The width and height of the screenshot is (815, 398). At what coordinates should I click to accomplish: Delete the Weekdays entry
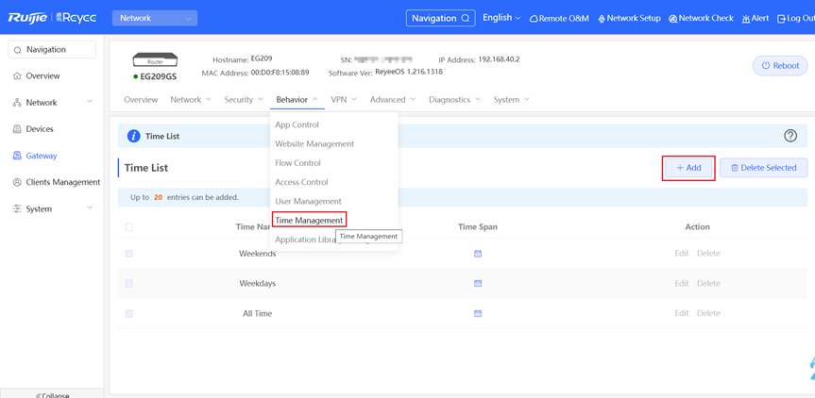coord(708,283)
